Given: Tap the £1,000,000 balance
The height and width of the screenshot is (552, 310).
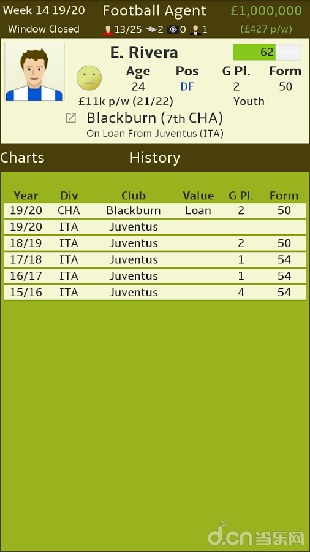Looking at the screenshot, I should [x=266, y=11].
